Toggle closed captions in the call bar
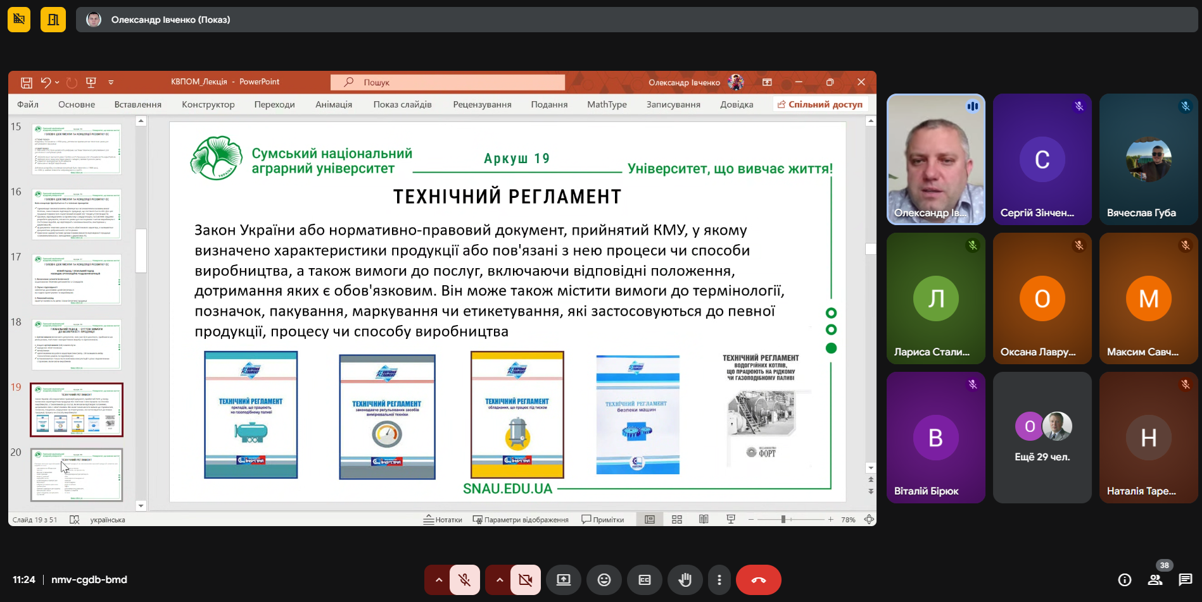1202x602 pixels. coord(644,580)
